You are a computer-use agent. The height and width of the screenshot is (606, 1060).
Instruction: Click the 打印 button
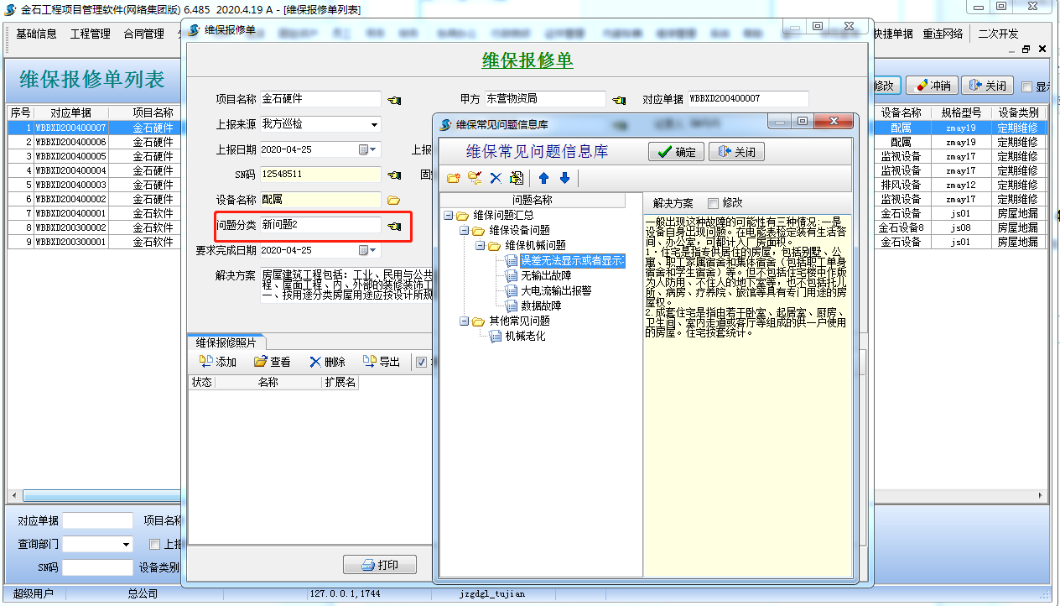(x=379, y=565)
